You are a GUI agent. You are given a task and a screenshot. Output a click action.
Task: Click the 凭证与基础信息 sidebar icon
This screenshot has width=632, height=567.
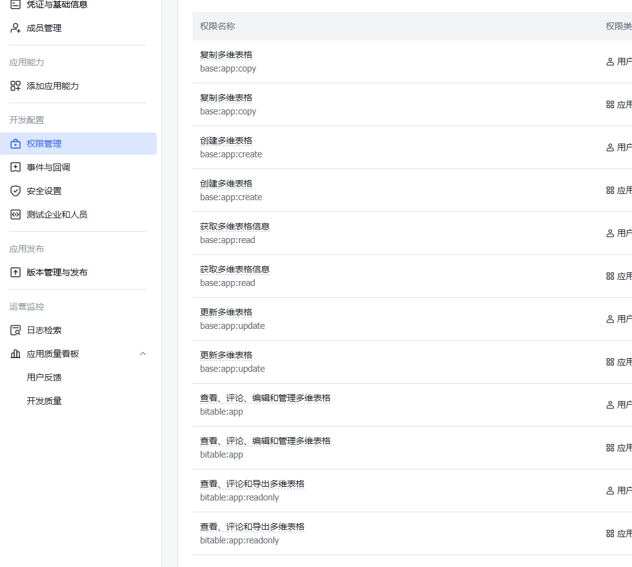16,5
